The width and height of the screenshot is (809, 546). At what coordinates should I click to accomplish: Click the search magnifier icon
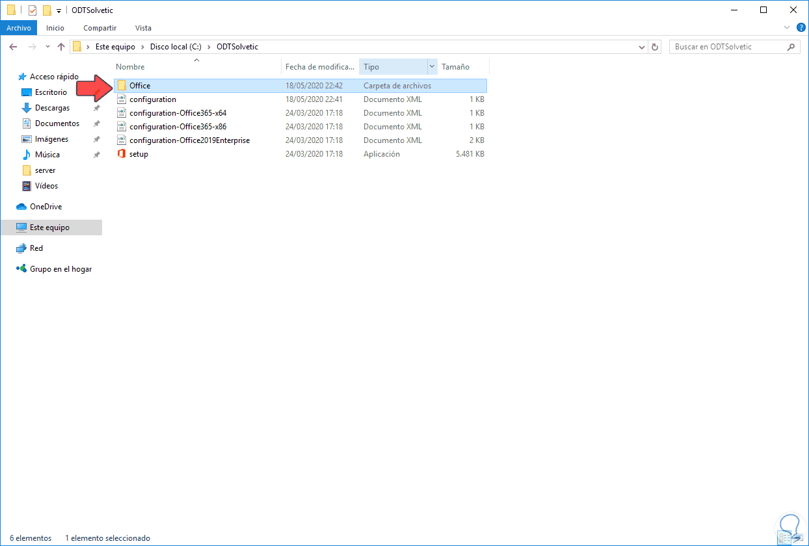tap(791, 46)
